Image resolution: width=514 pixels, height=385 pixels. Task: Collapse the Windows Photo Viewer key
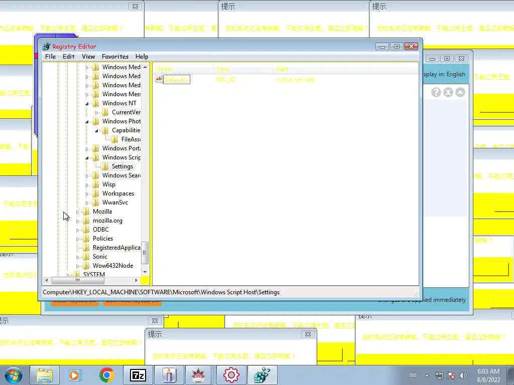[87, 121]
